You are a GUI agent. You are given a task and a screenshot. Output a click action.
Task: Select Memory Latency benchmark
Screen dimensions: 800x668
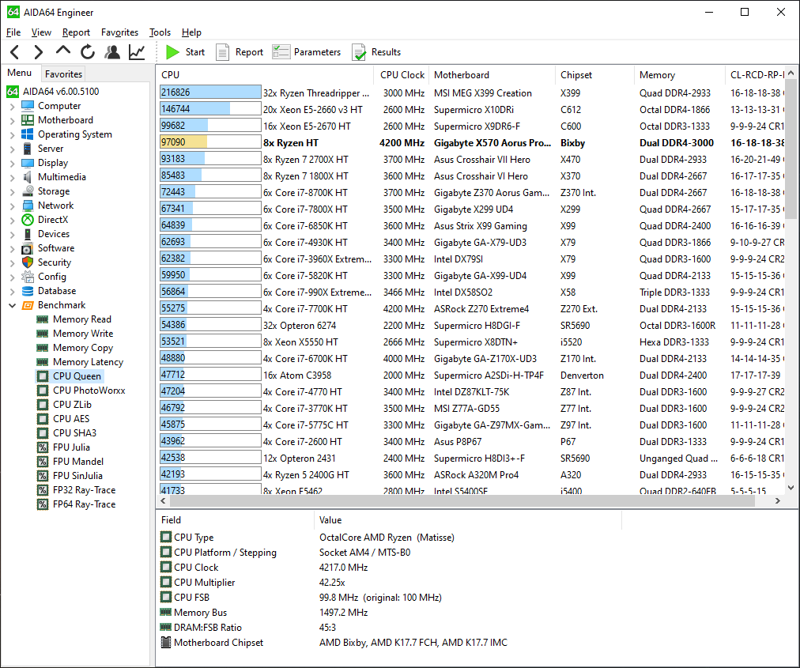[88, 362]
